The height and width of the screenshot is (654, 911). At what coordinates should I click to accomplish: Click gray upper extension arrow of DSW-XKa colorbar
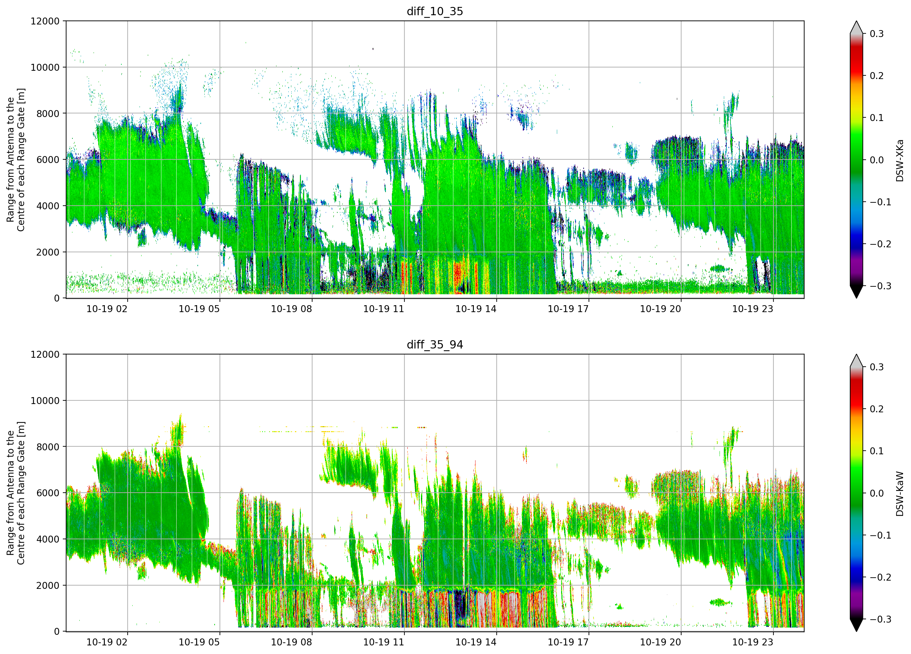point(856,28)
